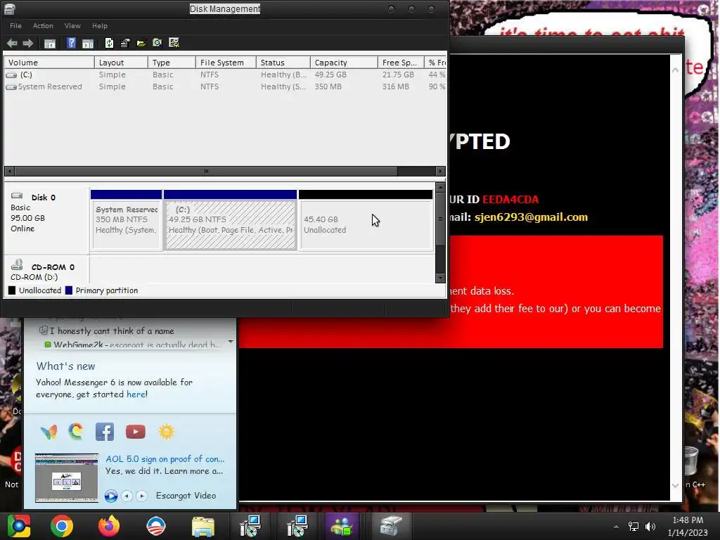Click the disk view scroll up arrow
The height and width of the screenshot is (540, 720).
(x=440, y=187)
